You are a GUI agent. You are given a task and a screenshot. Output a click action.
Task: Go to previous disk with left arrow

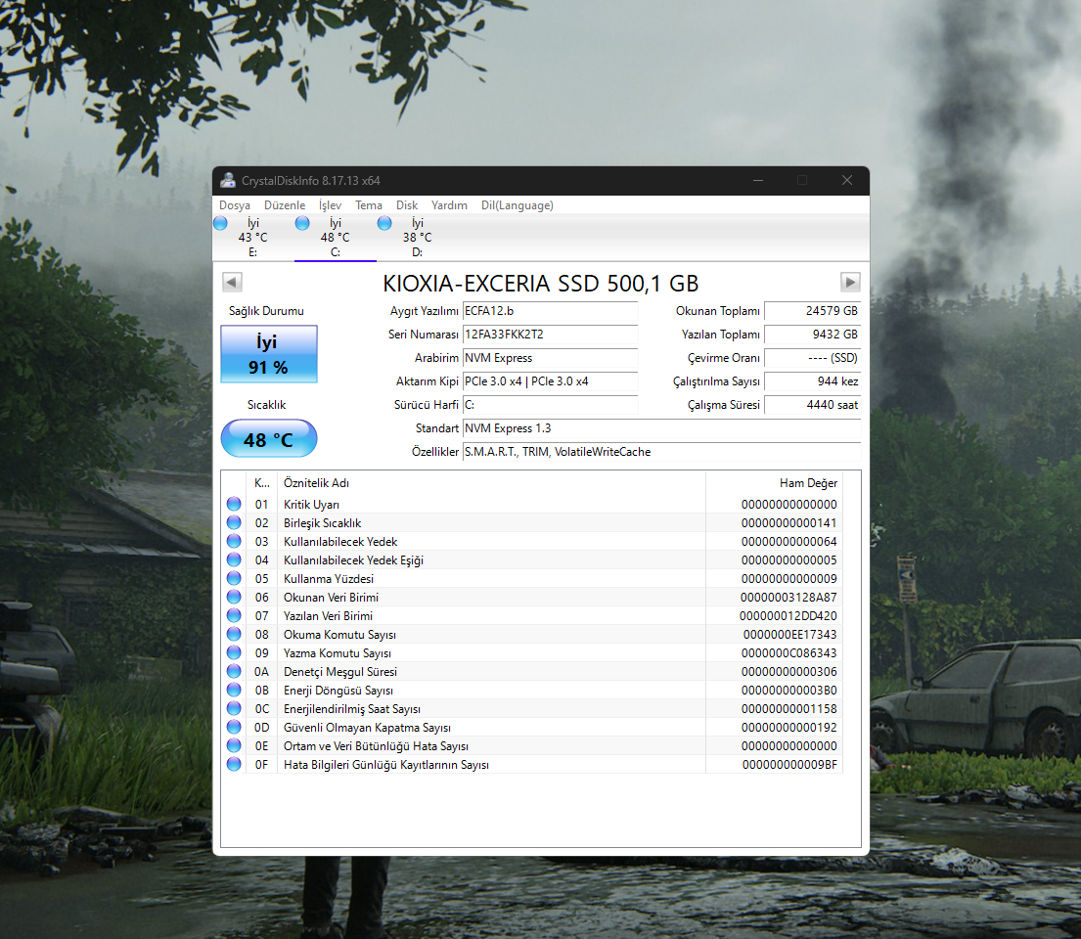(232, 282)
